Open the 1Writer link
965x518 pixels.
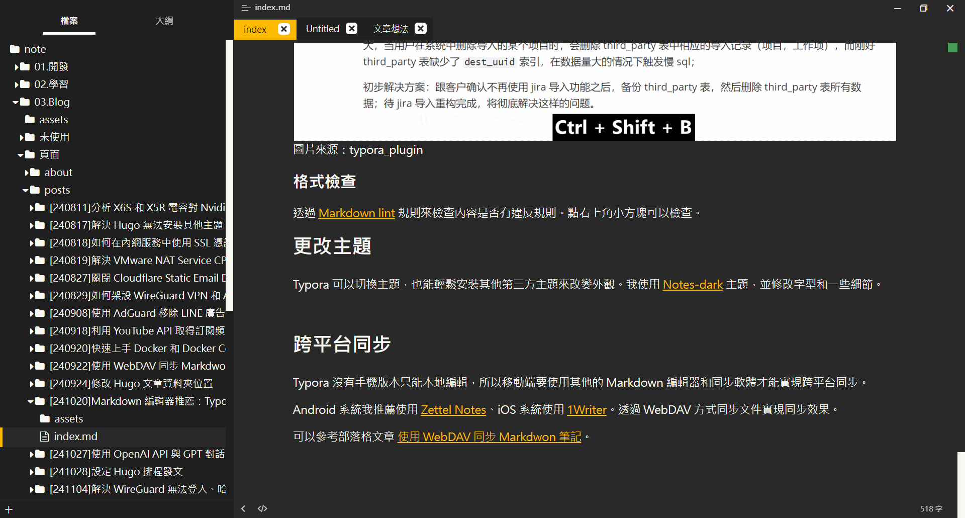587,409
